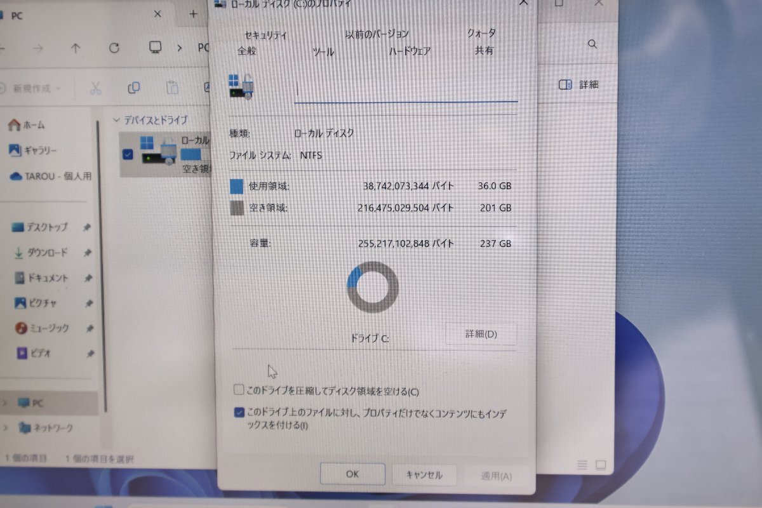Open ビデオ folder in sidebar
The width and height of the screenshot is (762, 508).
pos(34,353)
